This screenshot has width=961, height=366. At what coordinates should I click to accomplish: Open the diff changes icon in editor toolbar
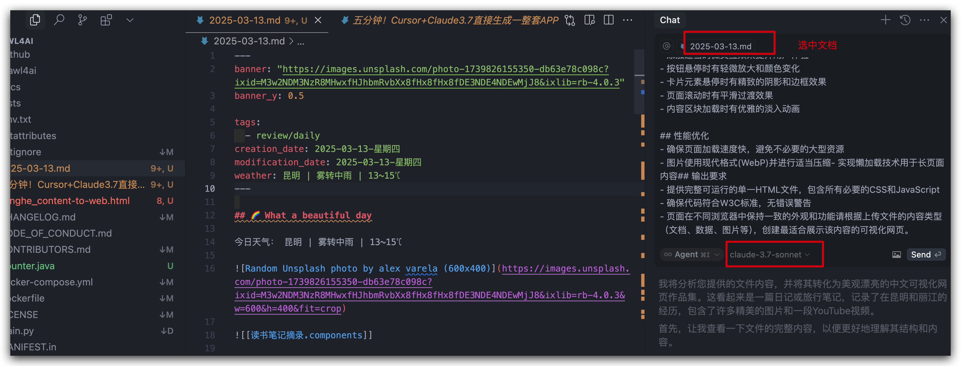point(570,20)
